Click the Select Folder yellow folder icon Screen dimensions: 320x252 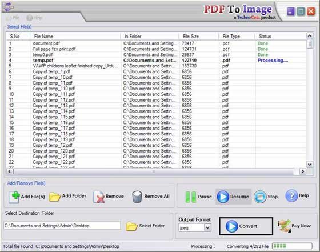[x=131, y=226]
